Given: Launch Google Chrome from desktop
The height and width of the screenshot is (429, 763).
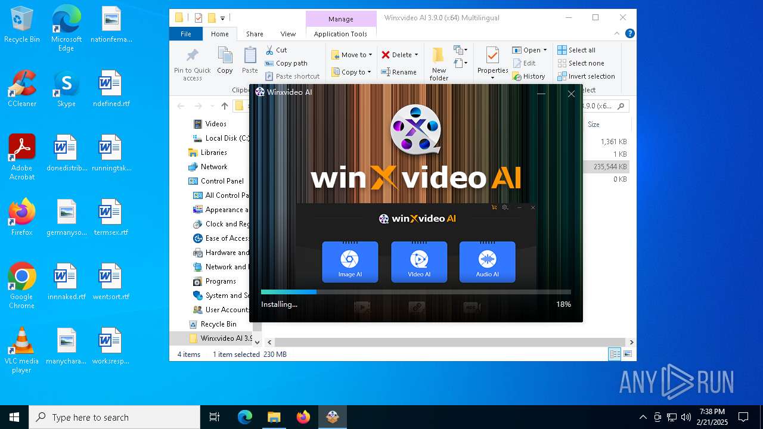Looking at the screenshot, I should [x=21, y=285].
